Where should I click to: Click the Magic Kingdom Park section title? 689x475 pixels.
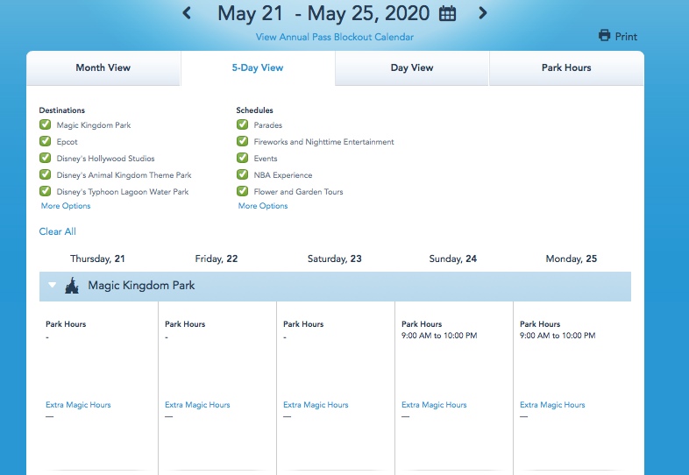141,286
